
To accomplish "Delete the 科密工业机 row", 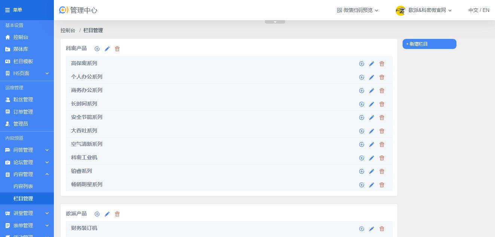I will (382, 158).
